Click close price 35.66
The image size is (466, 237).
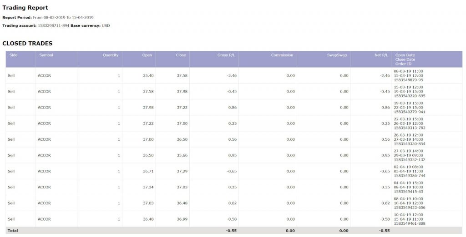coord(182,155)
